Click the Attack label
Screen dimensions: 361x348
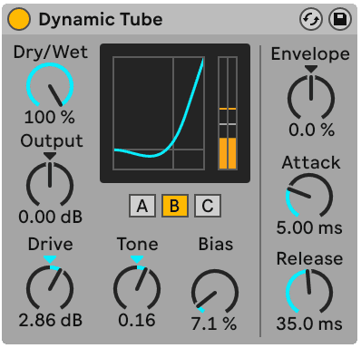[x=311, y=162]
